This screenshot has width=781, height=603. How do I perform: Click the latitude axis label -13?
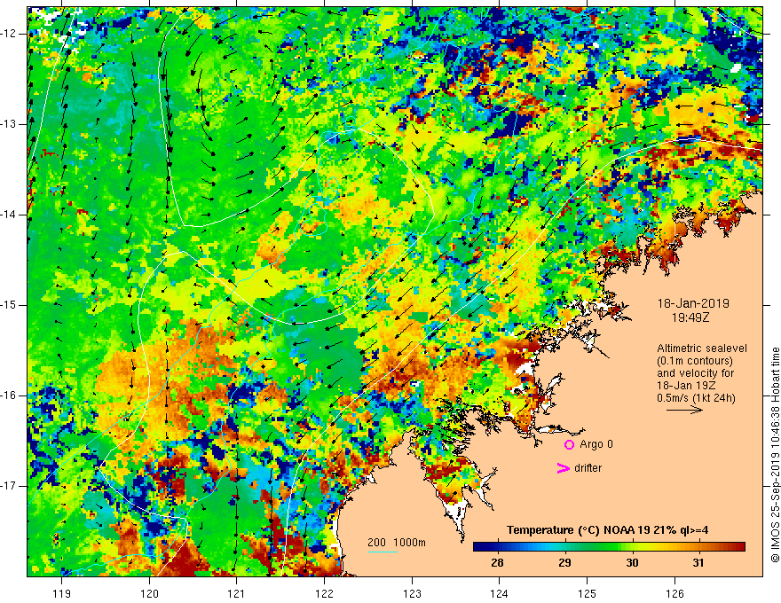coord(9,124)
